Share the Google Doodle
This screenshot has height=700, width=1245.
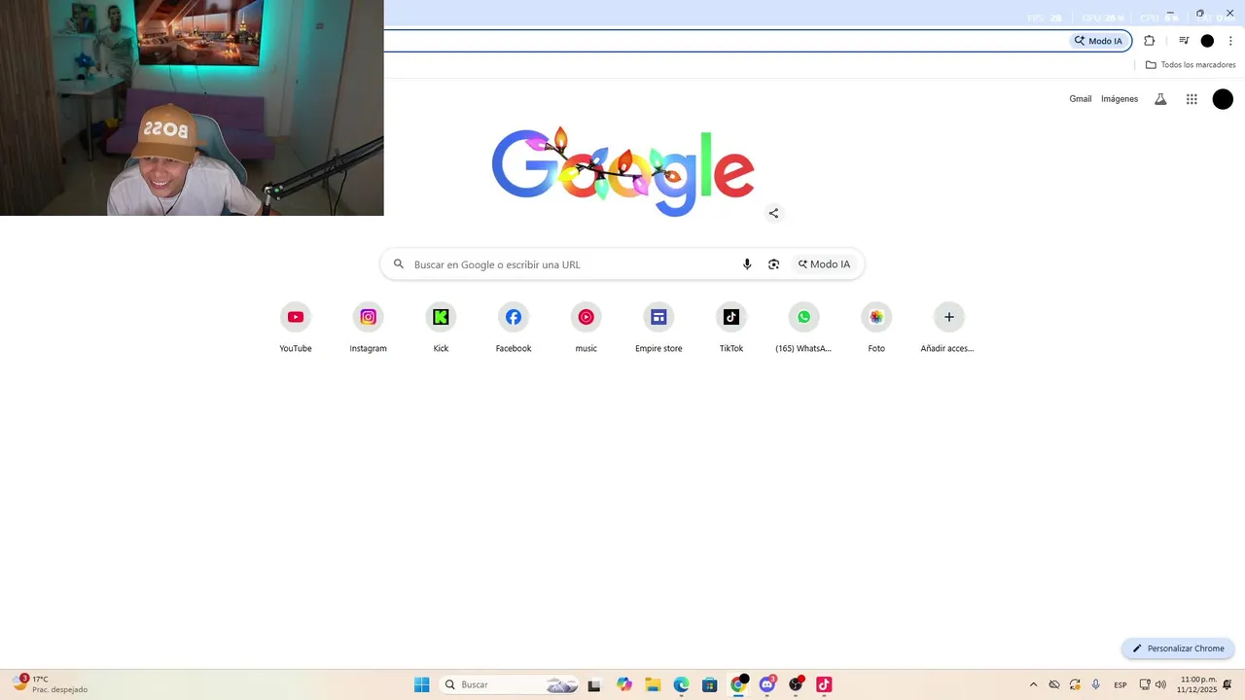[773, 213]
